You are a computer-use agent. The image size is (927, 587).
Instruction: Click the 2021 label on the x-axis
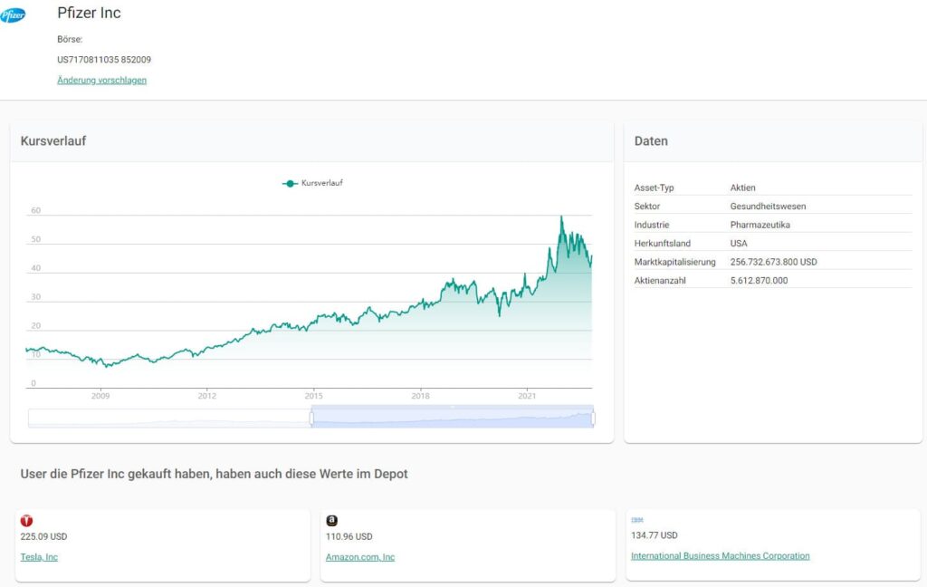(x=527, y=396)
